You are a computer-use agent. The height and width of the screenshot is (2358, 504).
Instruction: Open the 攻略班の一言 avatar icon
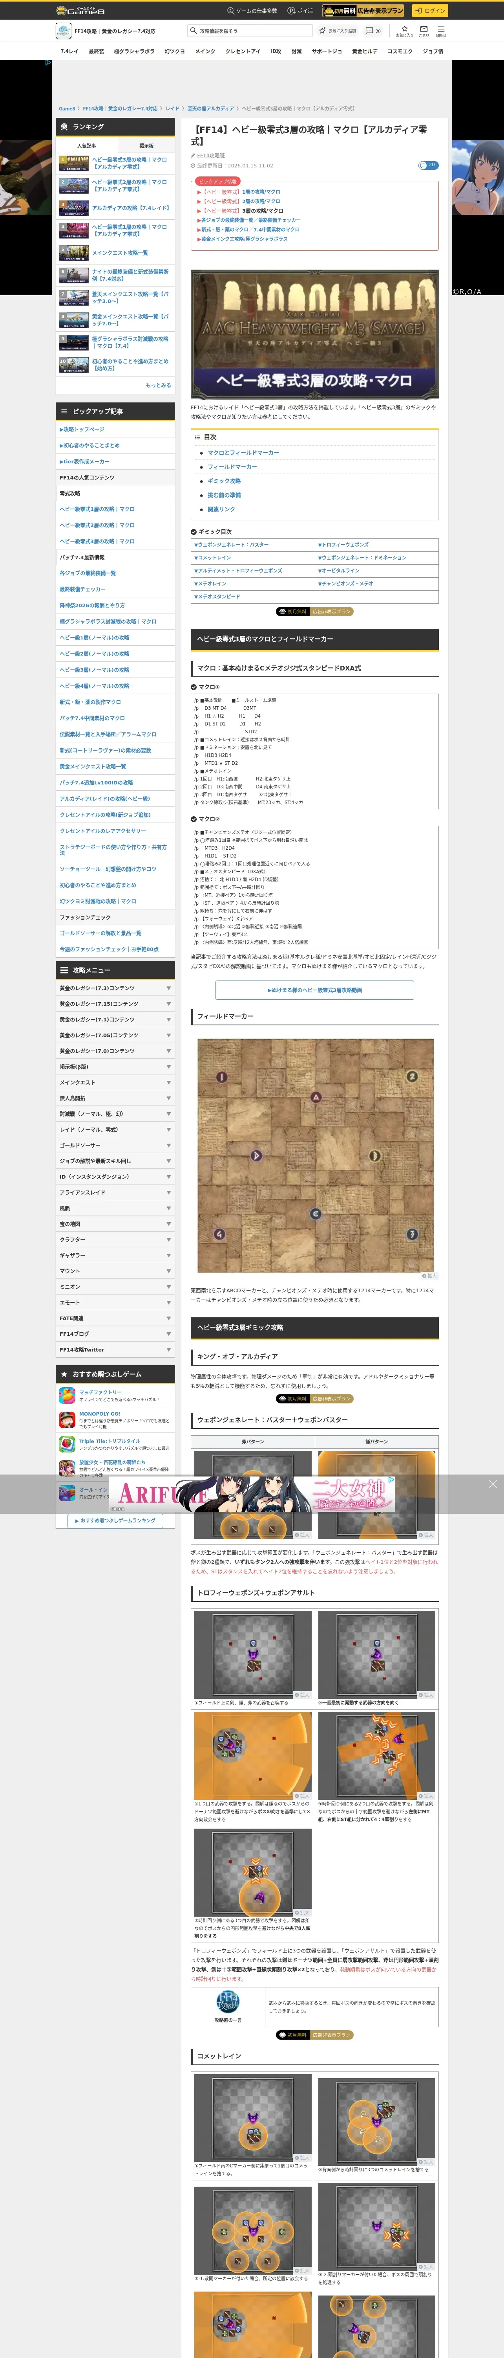pyautogui.click(x=228, y=2001)
